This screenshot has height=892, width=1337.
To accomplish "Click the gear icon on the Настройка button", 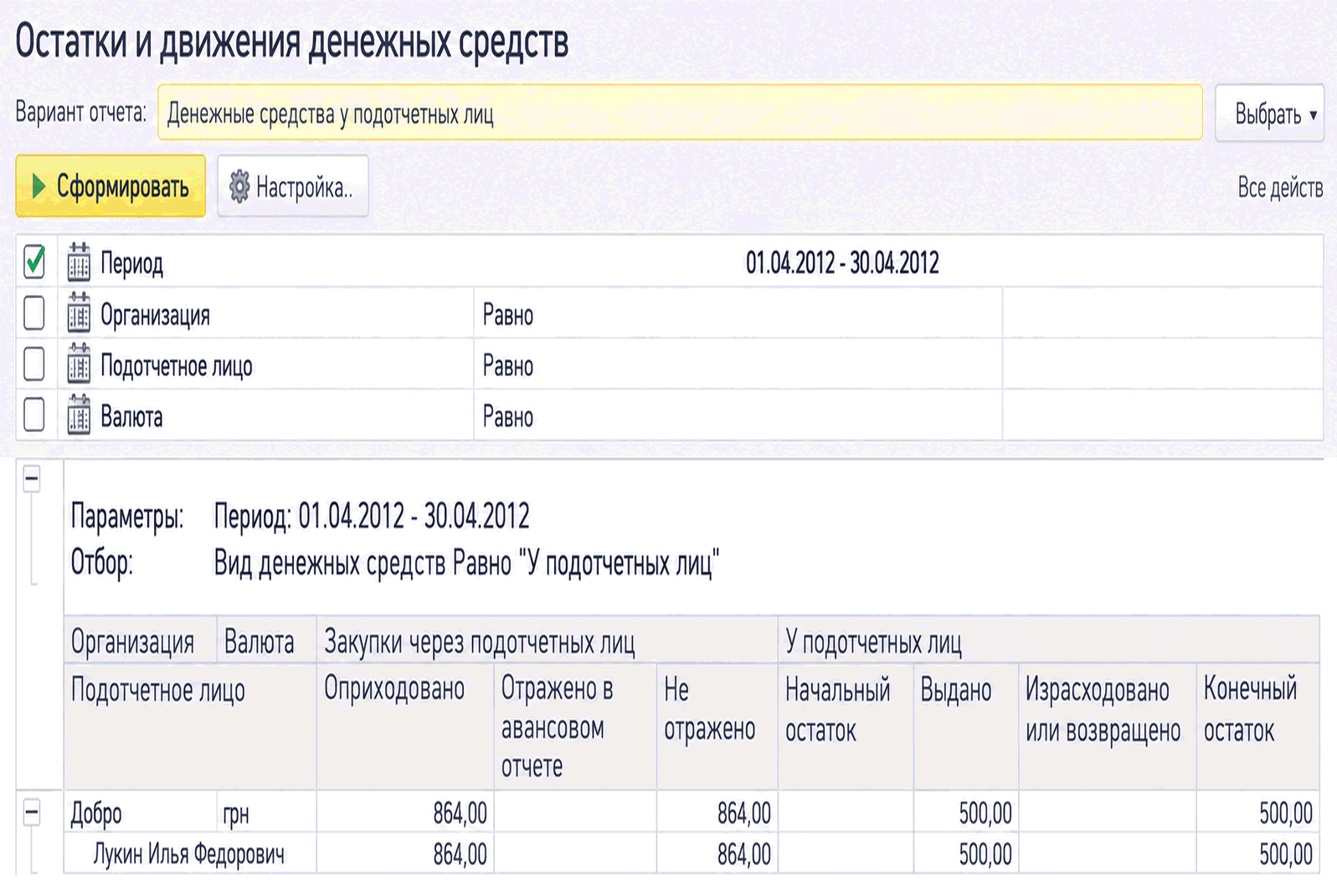I will pyautogui.click(x=239, y=187).
